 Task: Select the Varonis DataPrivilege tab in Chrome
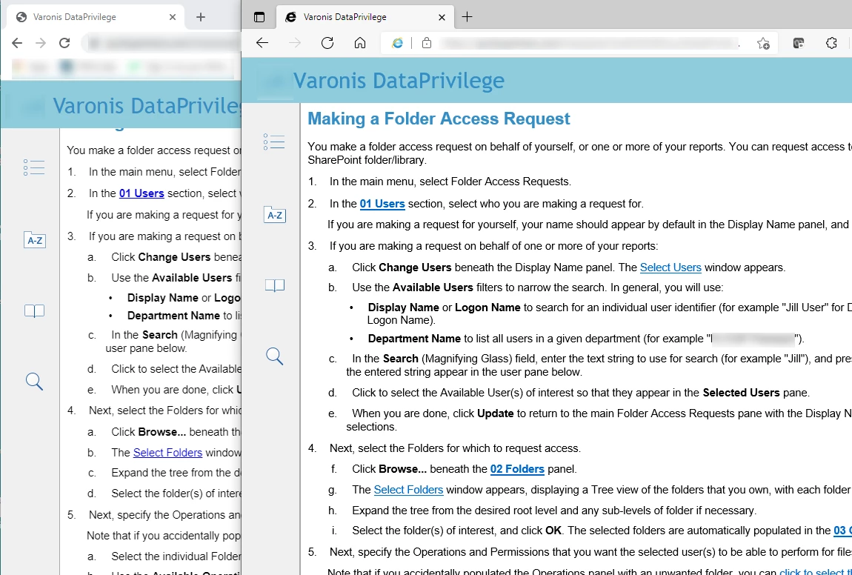pos(96,17)
